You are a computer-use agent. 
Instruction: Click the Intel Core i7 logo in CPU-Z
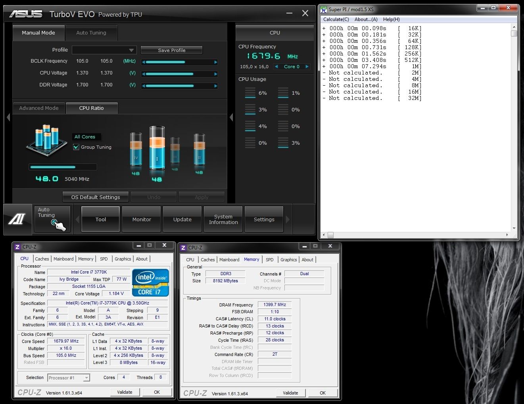coord(150,283)
